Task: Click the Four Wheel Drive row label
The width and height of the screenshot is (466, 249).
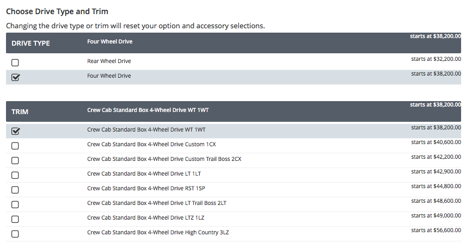Action: [x=109, y=76]
